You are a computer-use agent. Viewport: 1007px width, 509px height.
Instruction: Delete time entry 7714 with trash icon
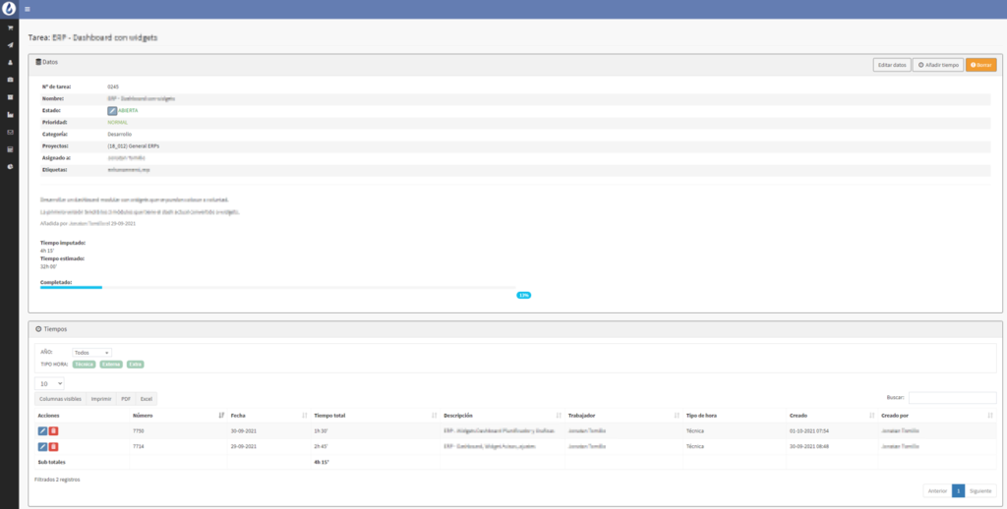pyautogui.click(x=54, y=447)
